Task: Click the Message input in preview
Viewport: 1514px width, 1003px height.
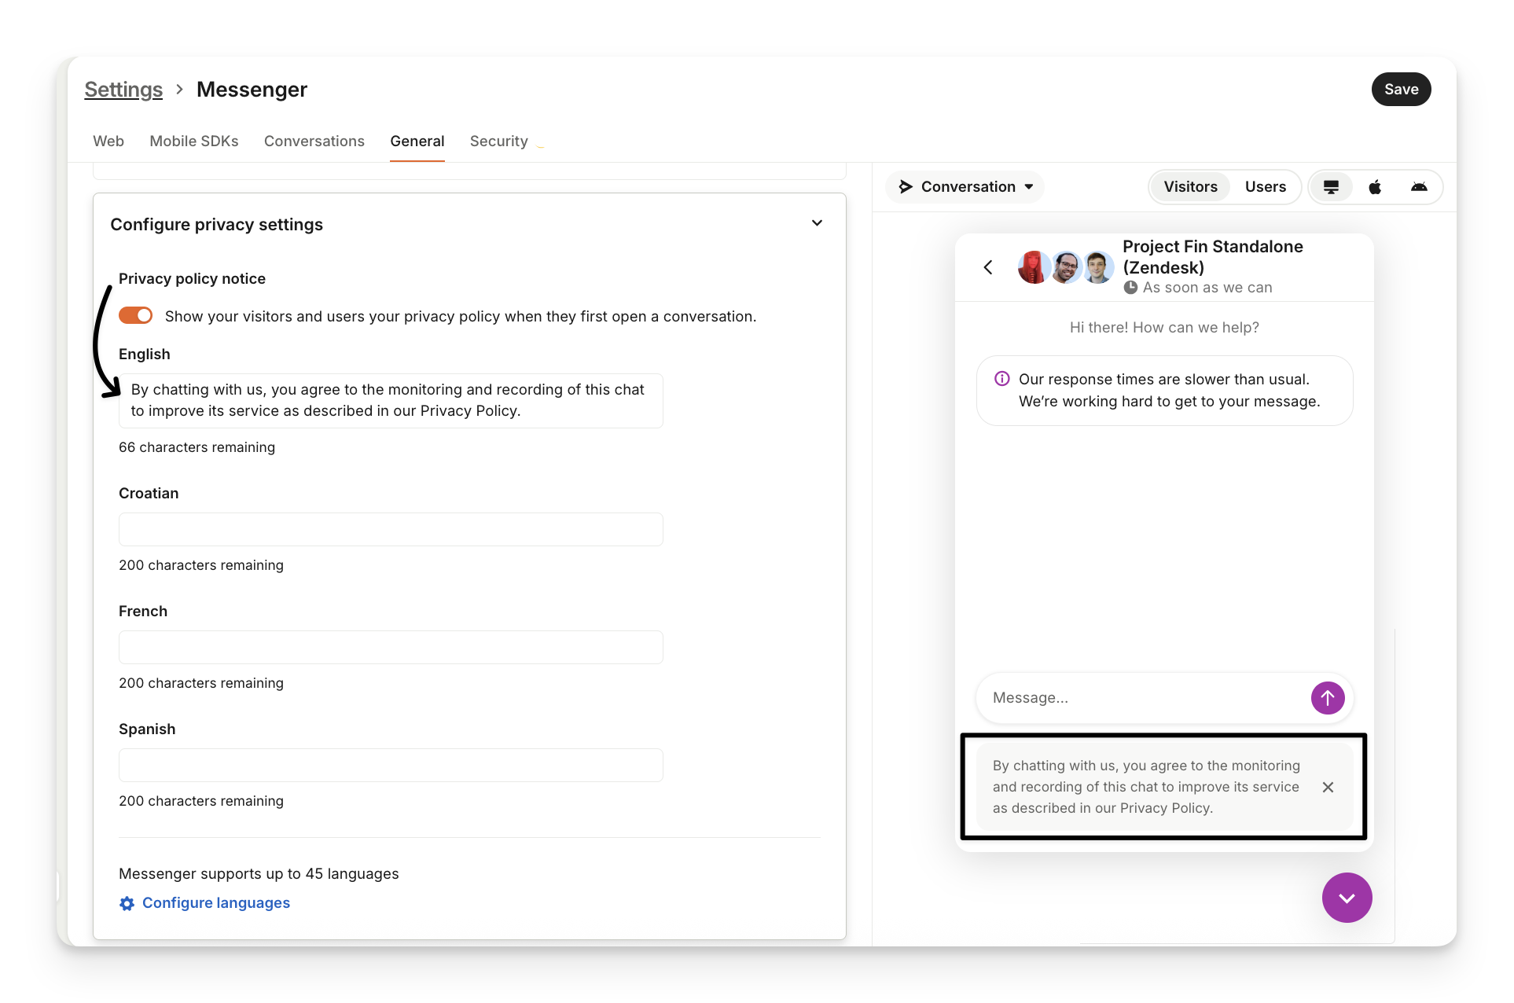Action: click(x=1140, y=697)
